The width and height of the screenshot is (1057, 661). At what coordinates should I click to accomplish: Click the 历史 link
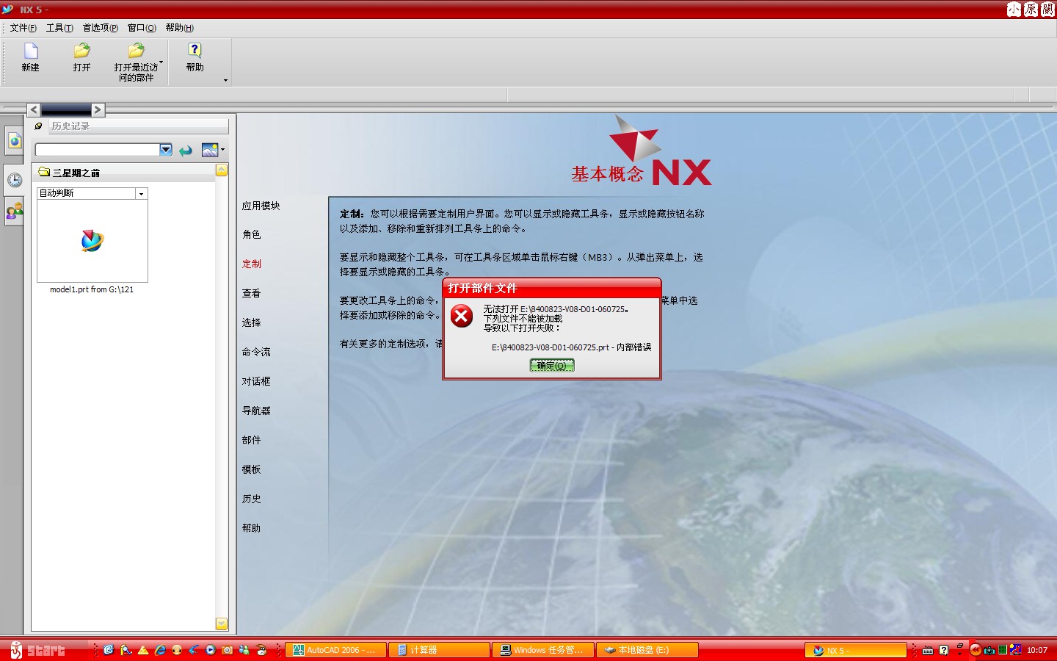pyautogui.click(x=252, y=499)
